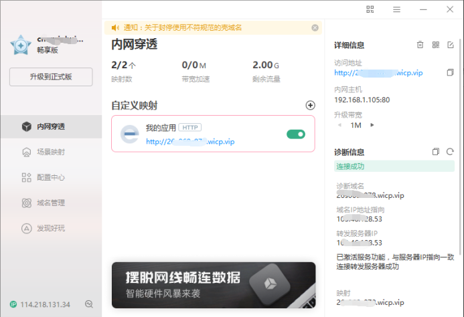The image size is (464, 317).
Task: Increase 升级带宽 with right arrow
Action: (x=372, y=125)
